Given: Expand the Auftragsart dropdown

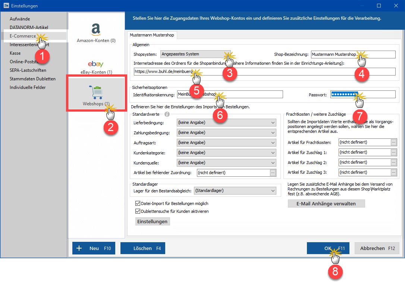Looking at the screenshot, I should (x=273, y=143).
